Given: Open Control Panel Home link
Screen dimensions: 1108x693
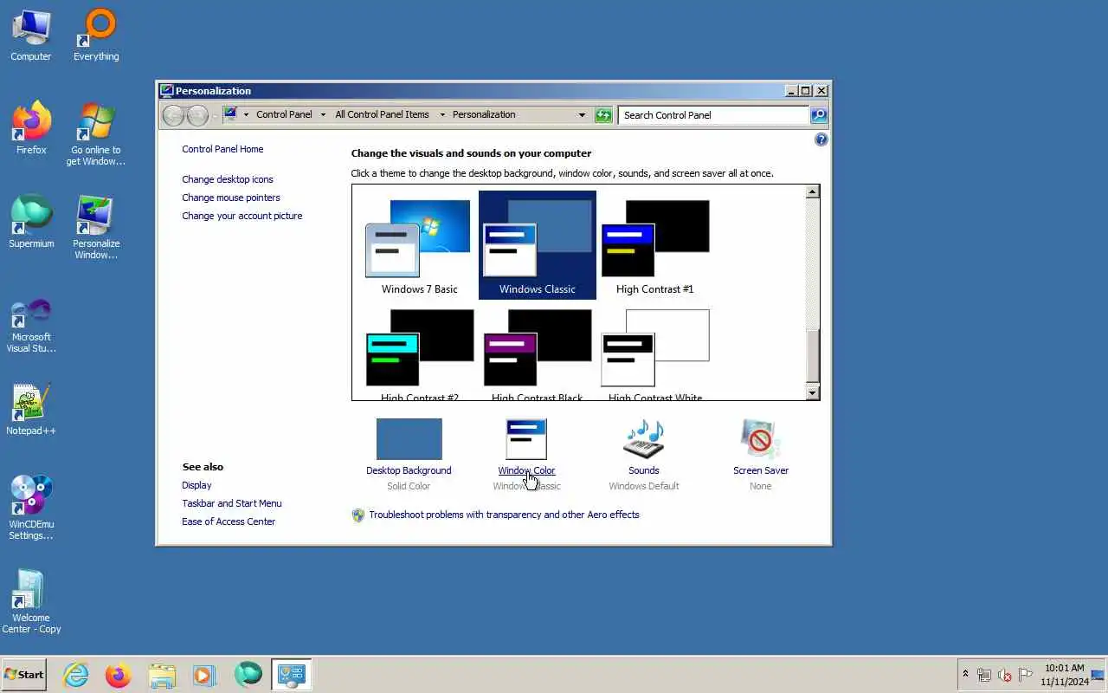Looking at the screenshot, I should coord(222,149).
